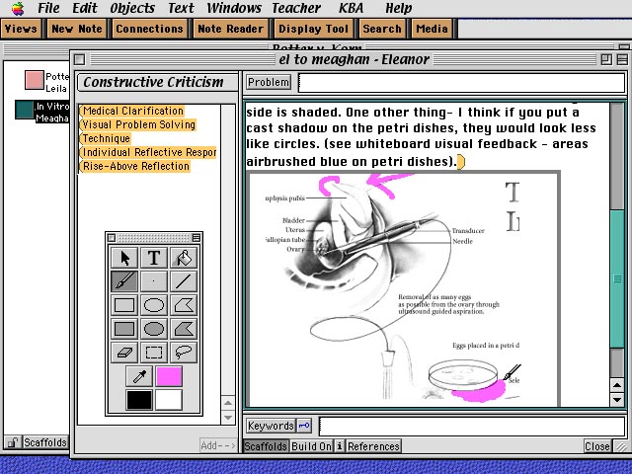Image resolution: width=632 pixels, height=474 pixels.
Task: Switch to the Build On tab
Action: tap(312, 446)
